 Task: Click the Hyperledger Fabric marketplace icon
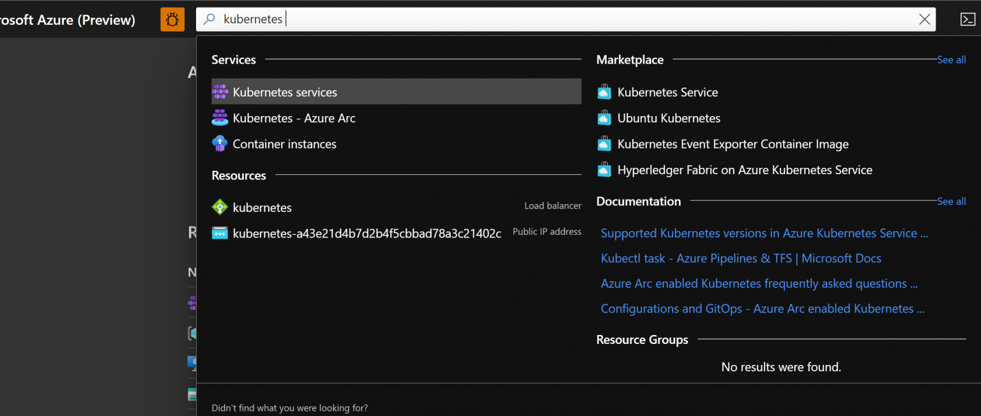coord(604,169)
